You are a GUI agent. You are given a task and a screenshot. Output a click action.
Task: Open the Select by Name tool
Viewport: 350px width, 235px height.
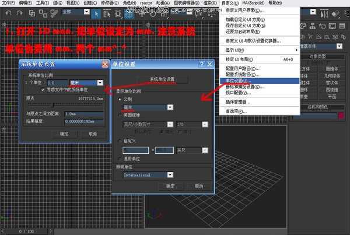[x=107, y=14]
